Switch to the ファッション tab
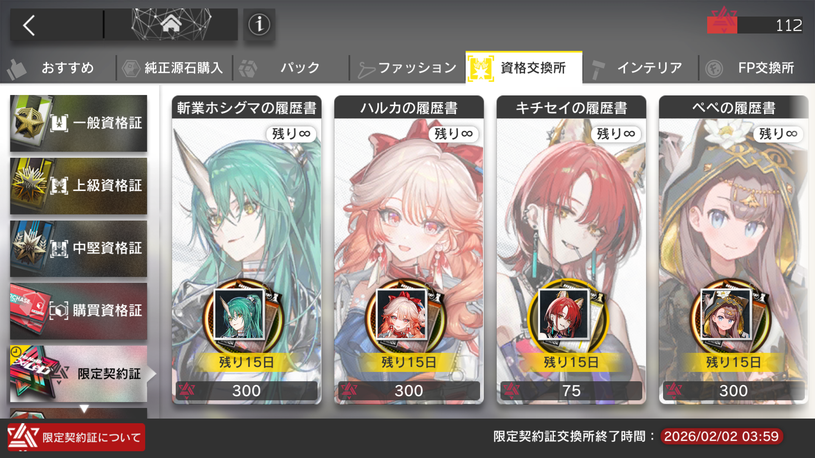 (408, 68)
